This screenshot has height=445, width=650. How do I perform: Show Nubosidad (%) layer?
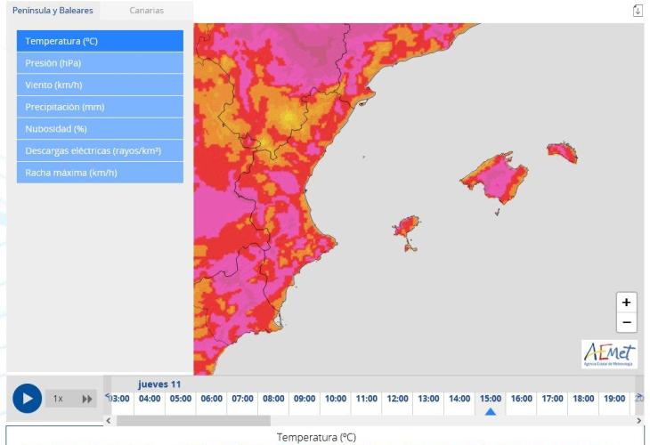[x=100, y=128]
